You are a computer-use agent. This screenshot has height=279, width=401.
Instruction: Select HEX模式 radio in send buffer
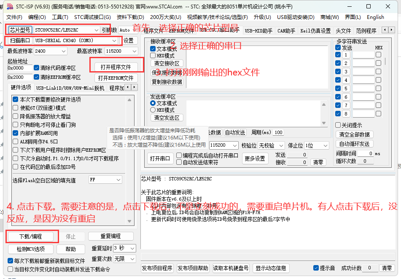click(x=153, y=110)
